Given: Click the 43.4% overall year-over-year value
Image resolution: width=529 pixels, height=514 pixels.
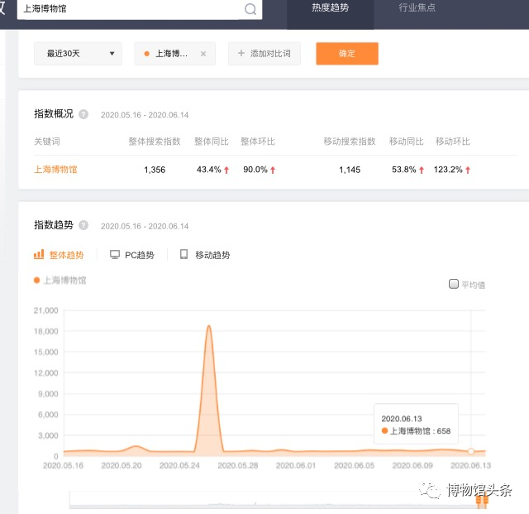Looking at the screenshot, I should [209, 170].
